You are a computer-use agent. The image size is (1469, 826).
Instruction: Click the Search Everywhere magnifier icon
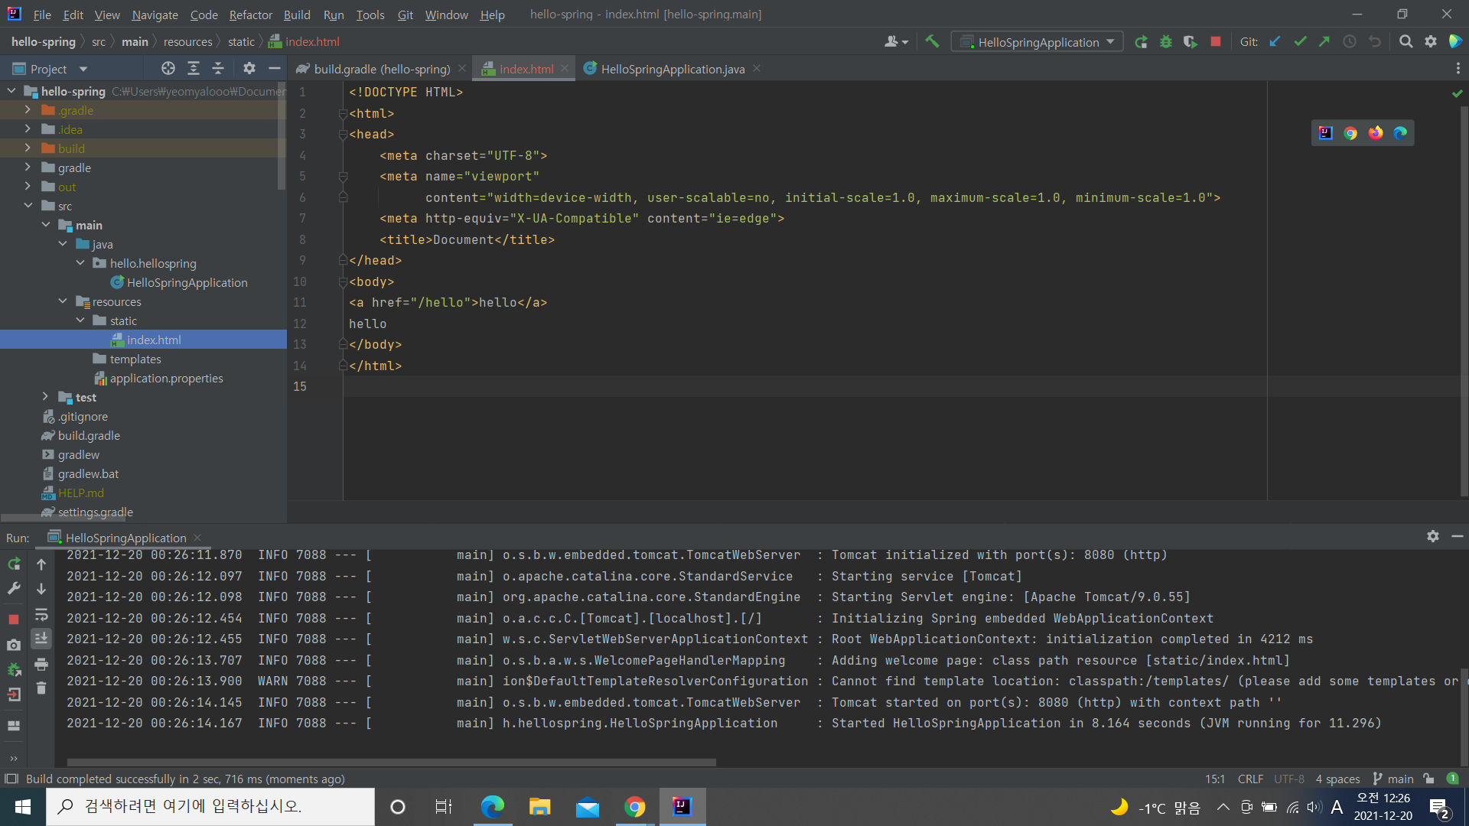[1405, 42]
